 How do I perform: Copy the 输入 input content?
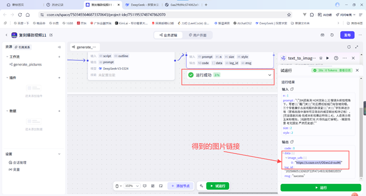click(292, 89)
